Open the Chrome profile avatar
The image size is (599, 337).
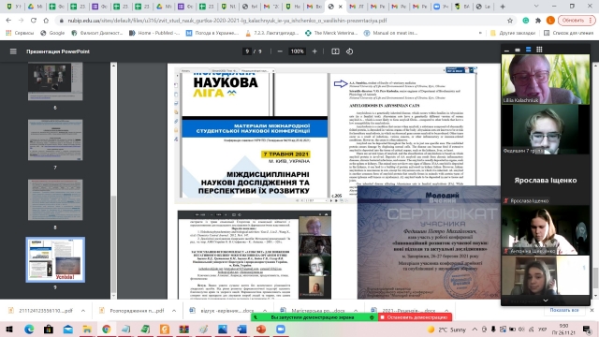pos(550,21)
